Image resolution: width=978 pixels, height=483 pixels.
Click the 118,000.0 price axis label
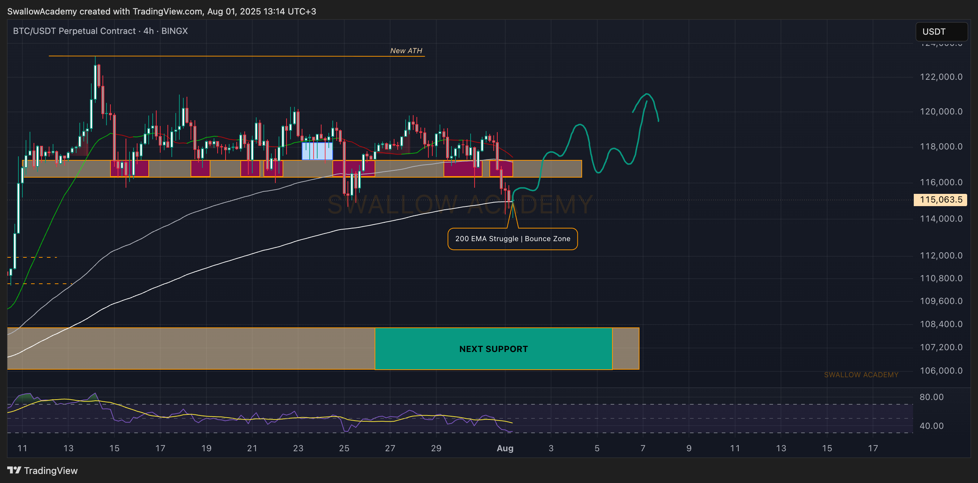pos(941,146)
